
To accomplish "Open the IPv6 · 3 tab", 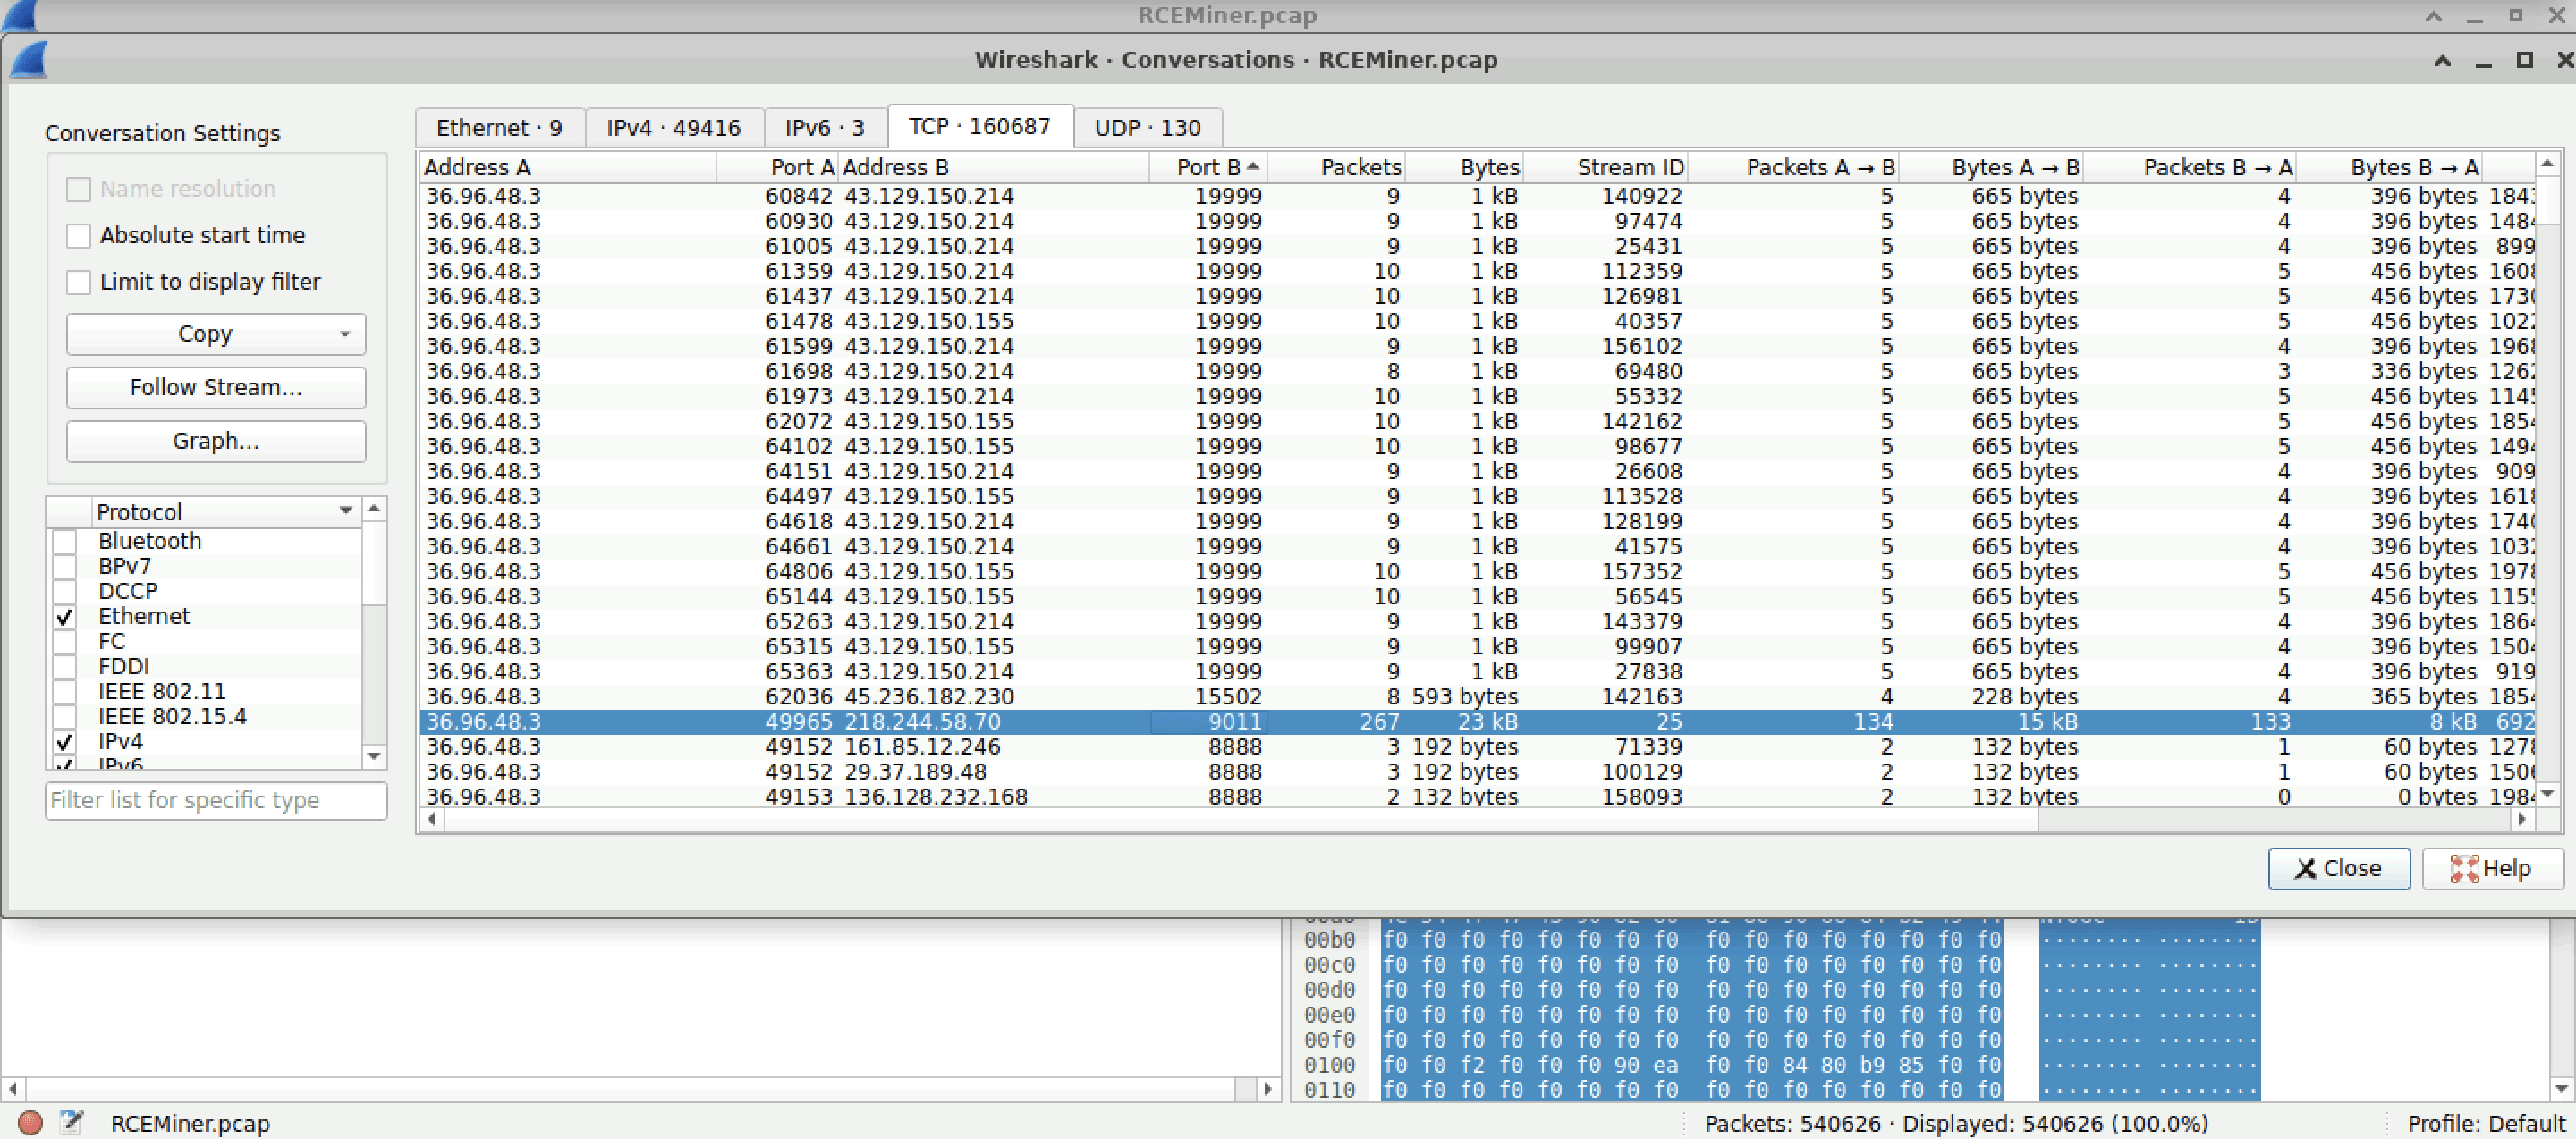I will [825, 128].
